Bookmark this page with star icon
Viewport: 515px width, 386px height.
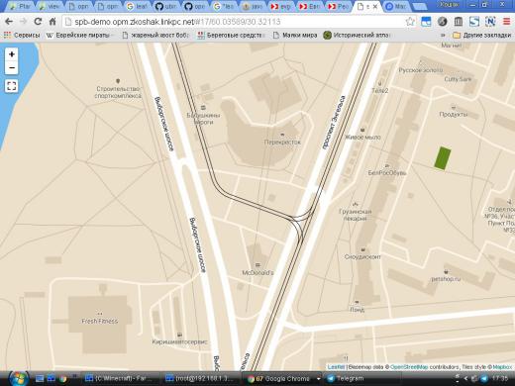pos(410,22)
